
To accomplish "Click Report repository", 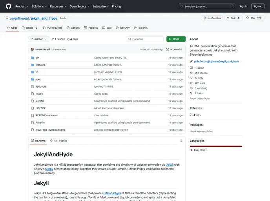I will (200, 99).
